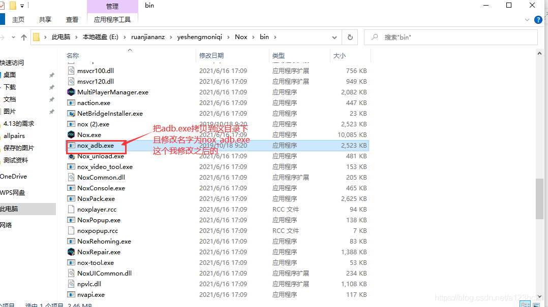Go up one folder level arrow
Screen dimensions: 548x307
(x=24, y=38)
